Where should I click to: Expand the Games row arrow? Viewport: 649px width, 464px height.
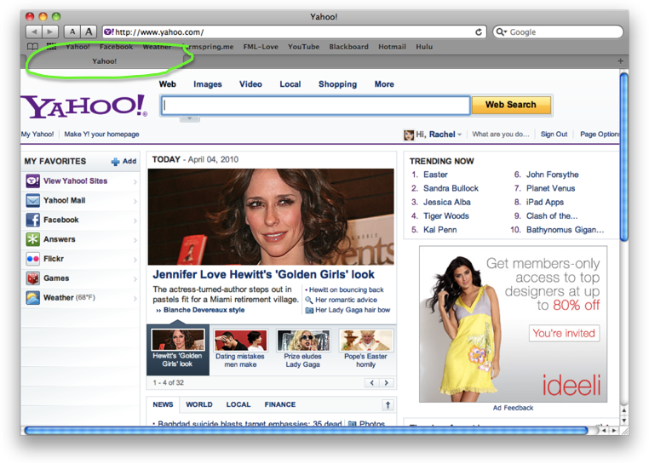coord(135,279)
